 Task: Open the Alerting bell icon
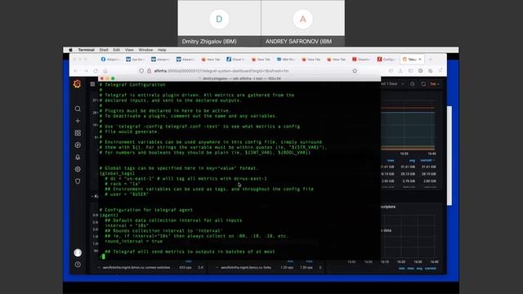pos(78,157)
